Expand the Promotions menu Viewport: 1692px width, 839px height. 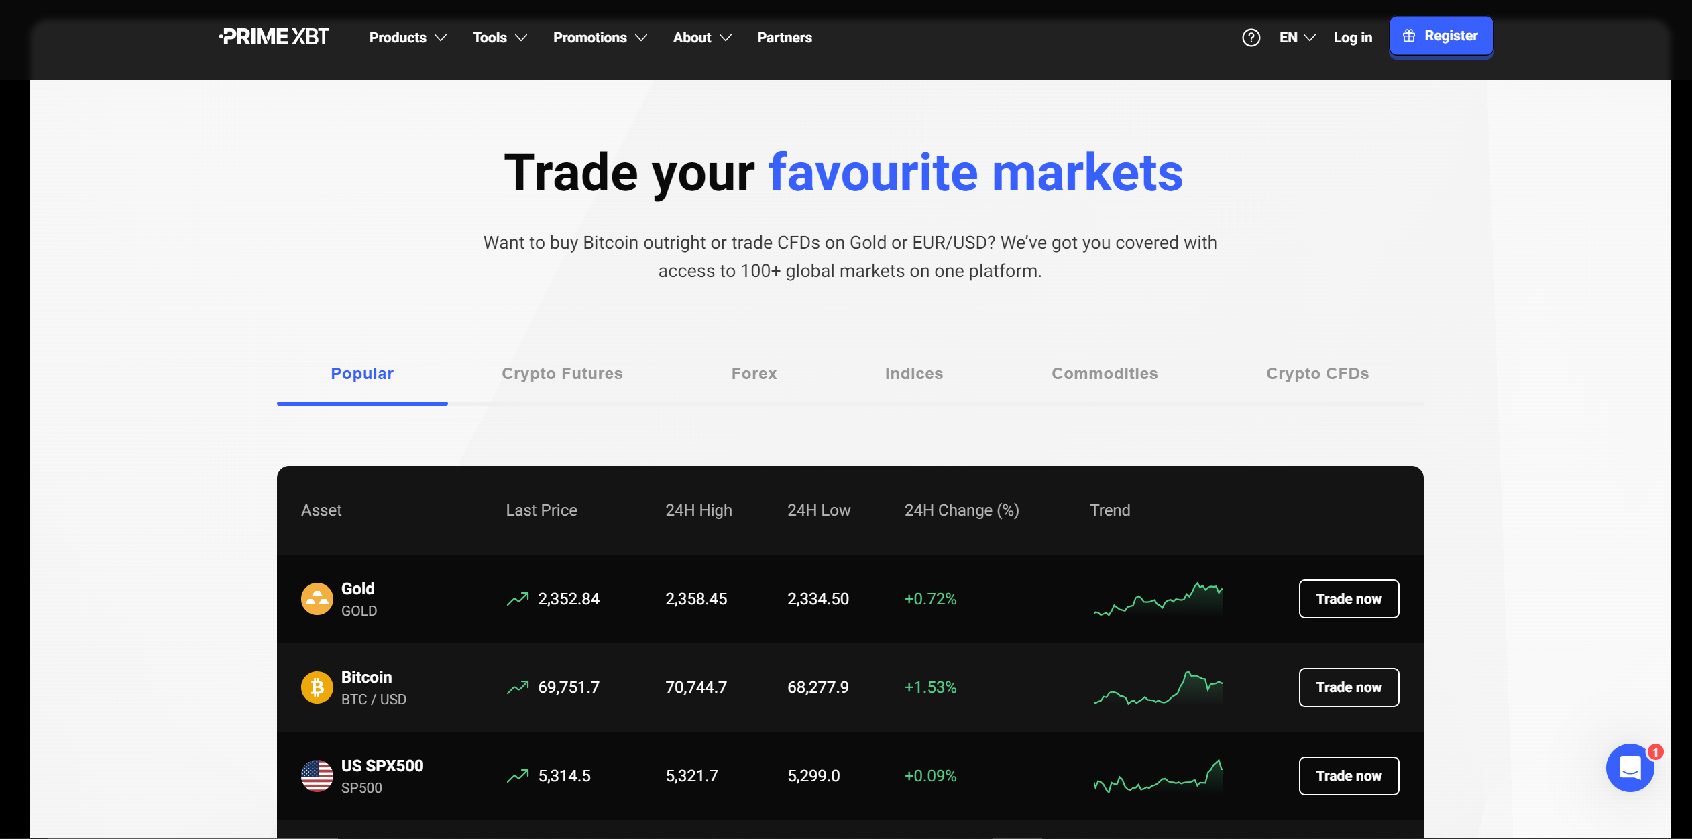pos(600,38)
